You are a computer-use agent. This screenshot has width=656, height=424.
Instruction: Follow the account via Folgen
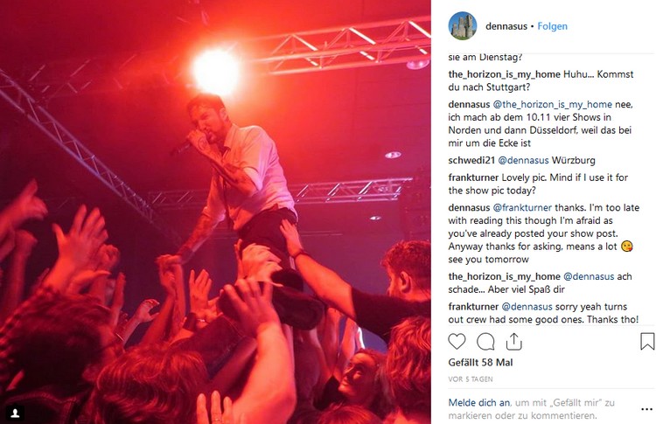pos(552,26)
